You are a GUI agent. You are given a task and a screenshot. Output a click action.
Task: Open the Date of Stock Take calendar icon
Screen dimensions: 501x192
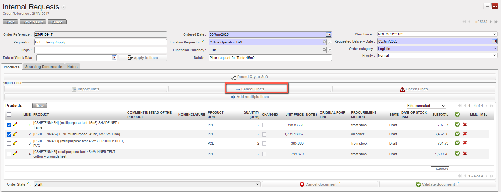114,58
